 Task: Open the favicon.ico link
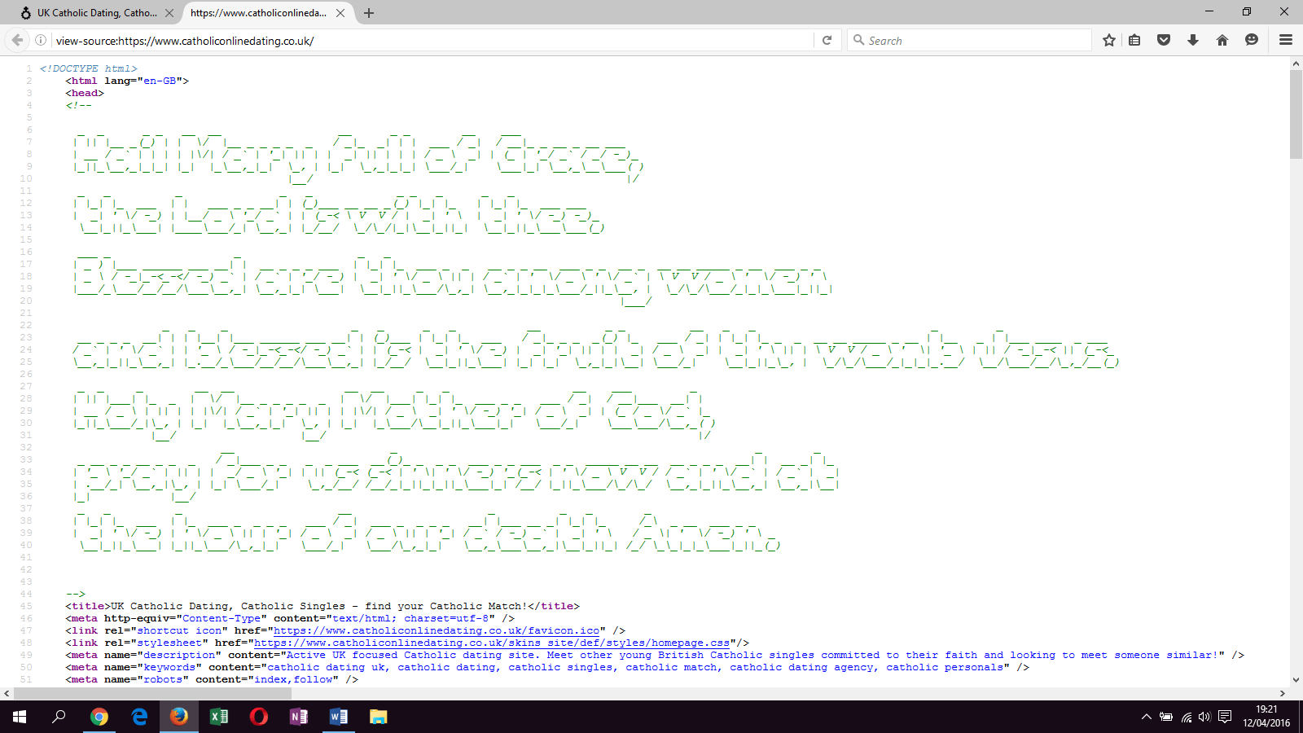[437, 630]
